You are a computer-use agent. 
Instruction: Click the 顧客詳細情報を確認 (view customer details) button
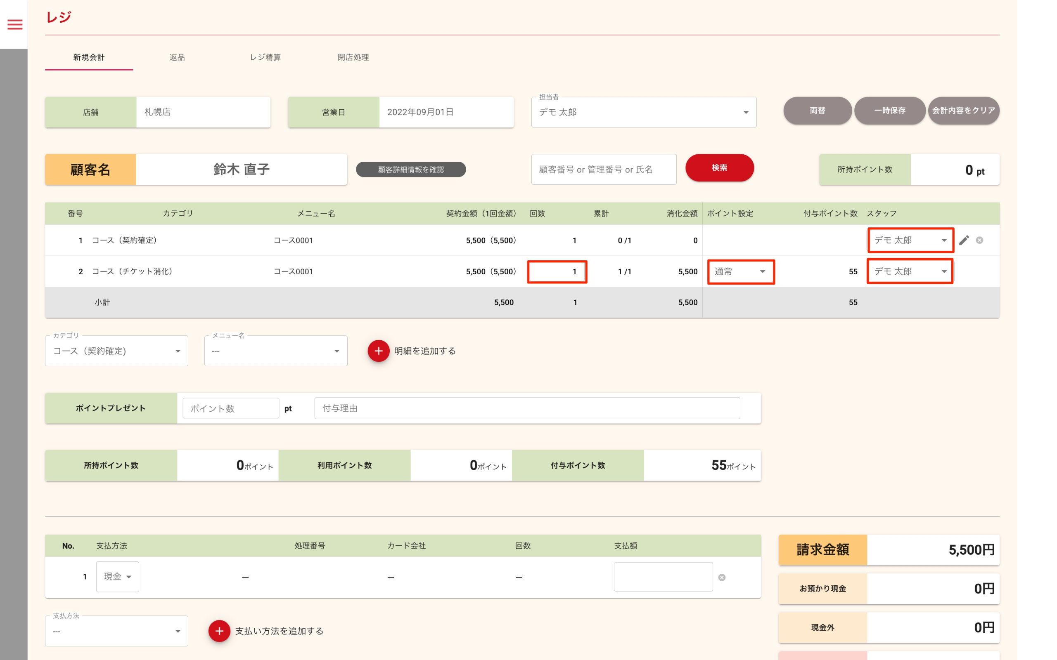pos(410,170)
